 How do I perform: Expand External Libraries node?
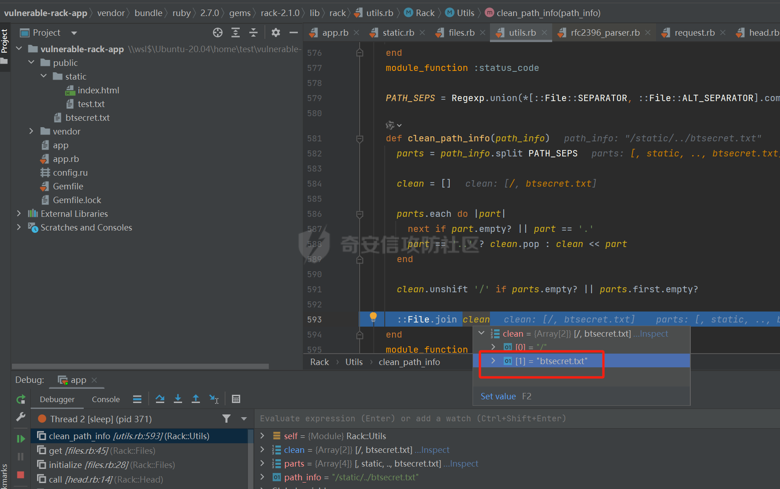pyautogui.click(x=19, y=213)
